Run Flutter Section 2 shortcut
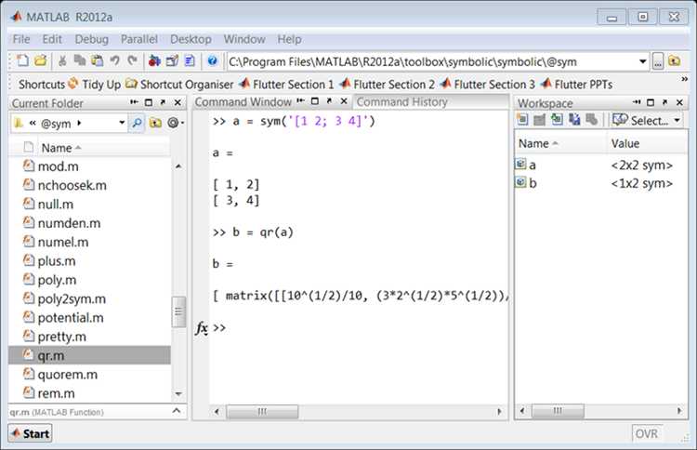Image resolution: width=697 pixels, height=450 pixels. (388, 84)
